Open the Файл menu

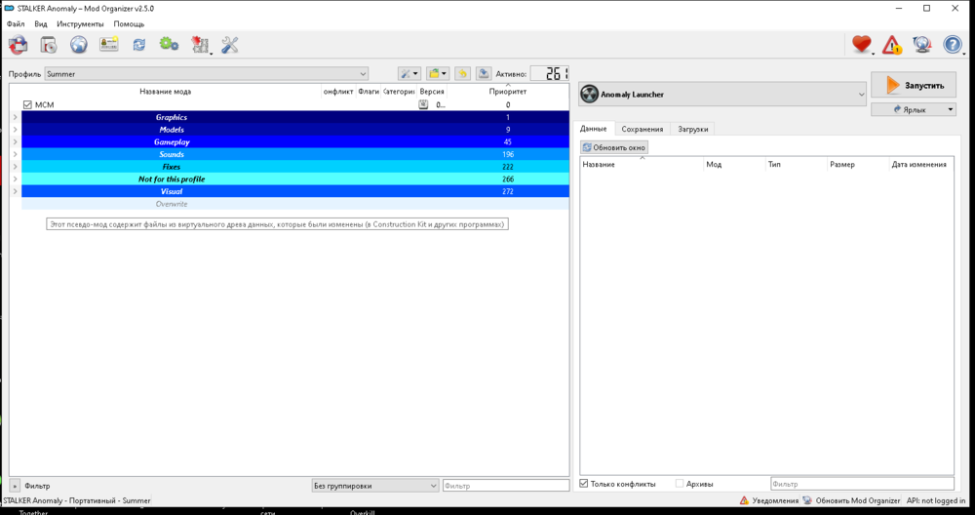(x=16, y=23)
